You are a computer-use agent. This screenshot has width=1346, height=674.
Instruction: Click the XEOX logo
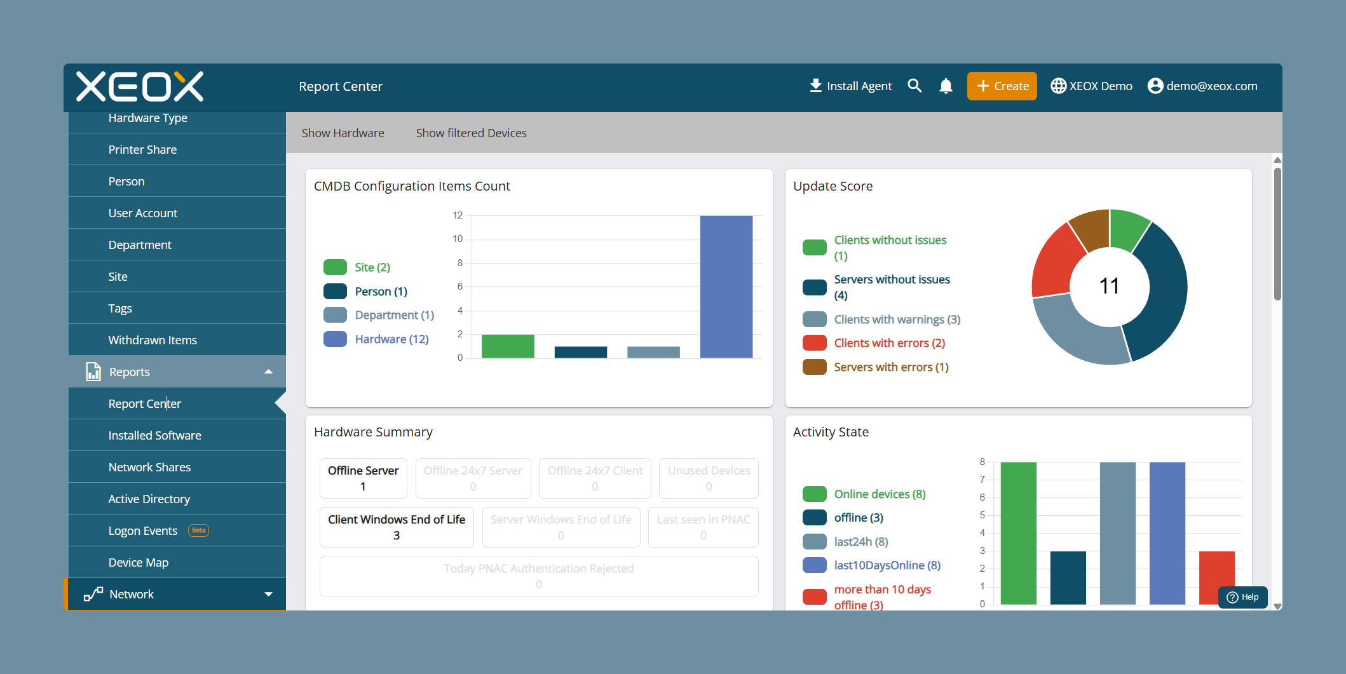pos(140,86)
